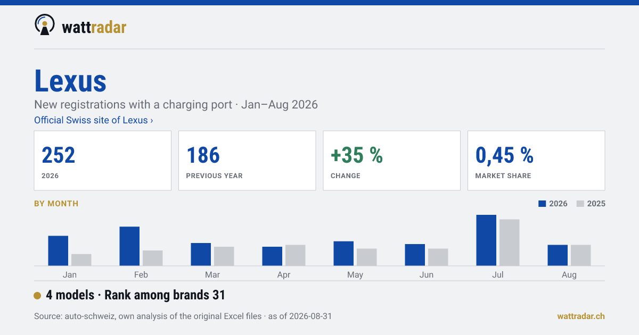Click the Apr 2026 blue bar
Viewport: 639px width, 335px height.
pyautogui.click(x=272, y=256)
